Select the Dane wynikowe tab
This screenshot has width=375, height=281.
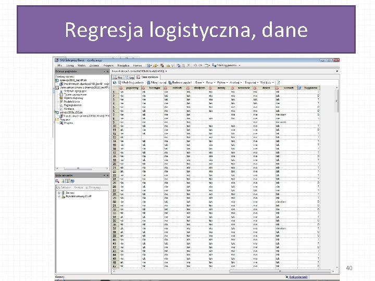147,77
